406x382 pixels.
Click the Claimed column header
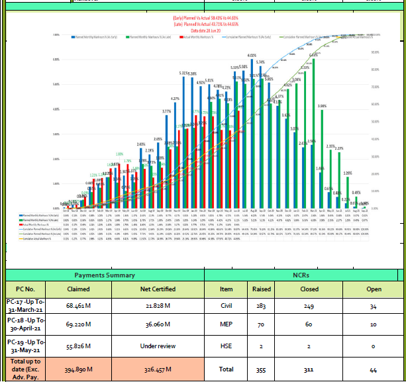(78, 289)
